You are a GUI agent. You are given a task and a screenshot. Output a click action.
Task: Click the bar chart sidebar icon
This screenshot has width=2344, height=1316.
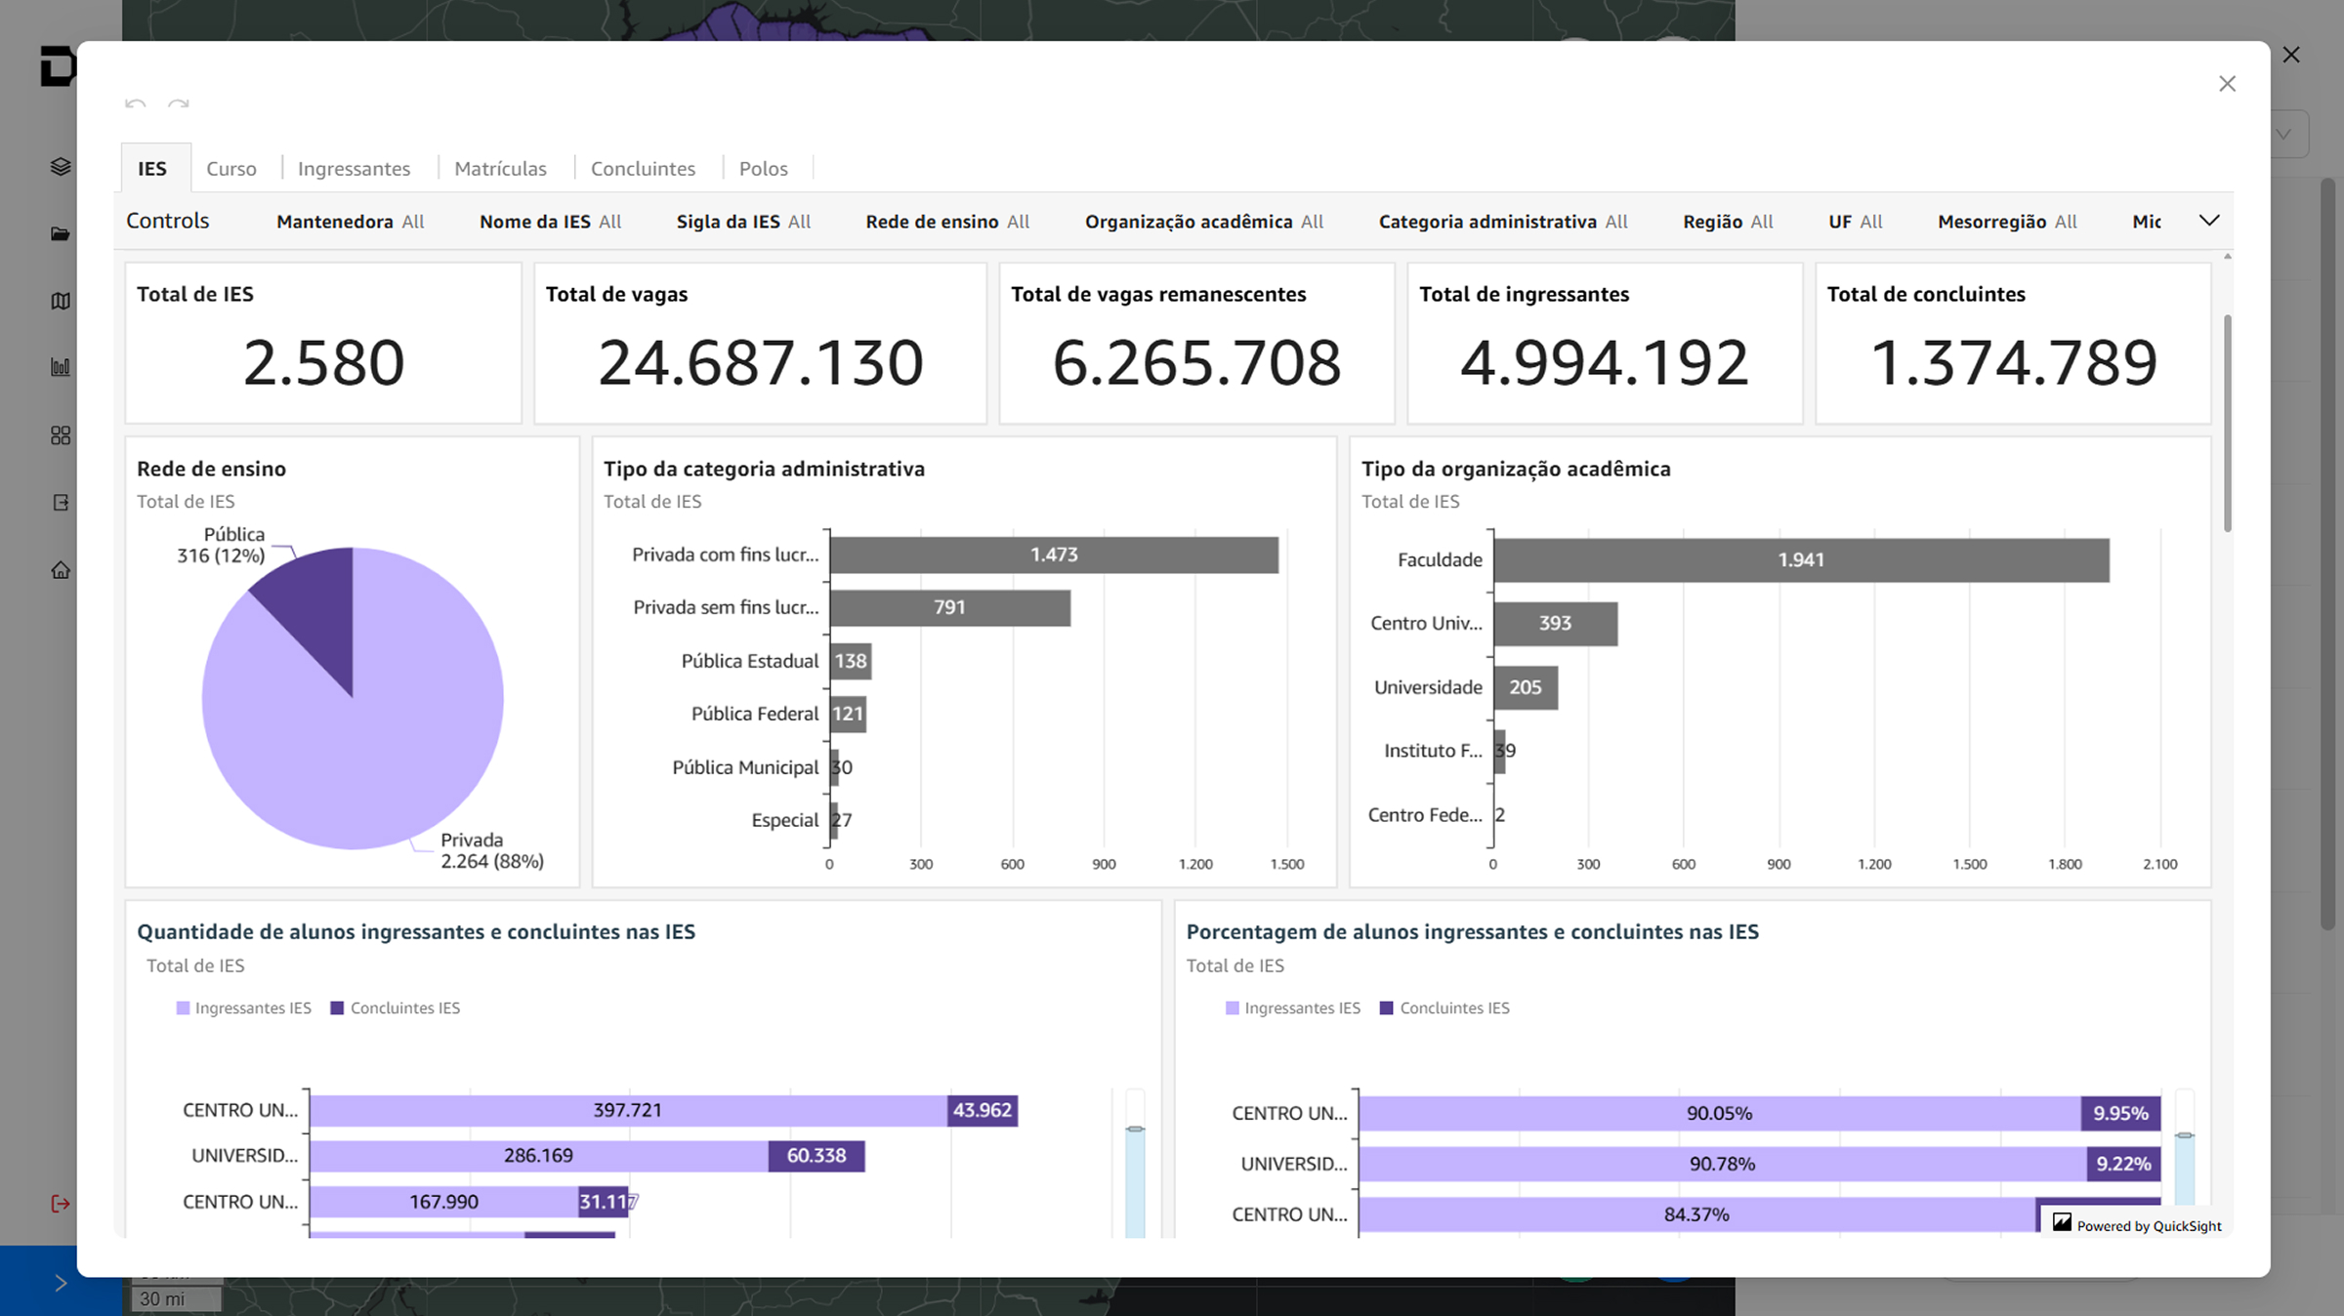[61, 368]
